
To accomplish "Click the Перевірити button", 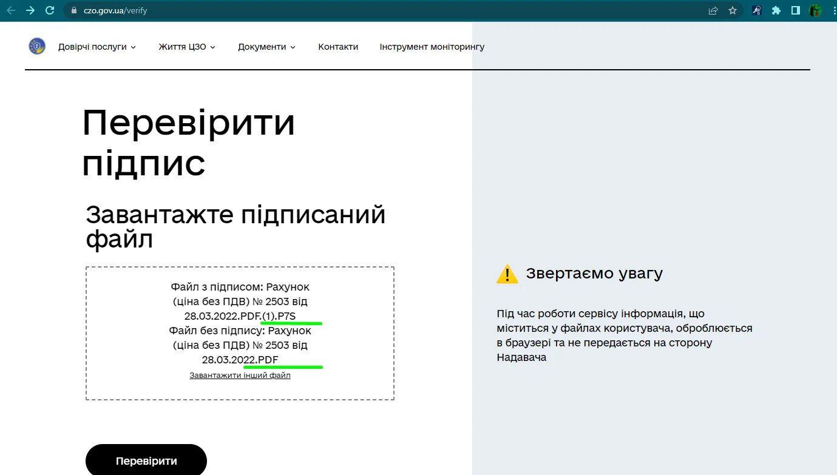I will click(146, 460).
